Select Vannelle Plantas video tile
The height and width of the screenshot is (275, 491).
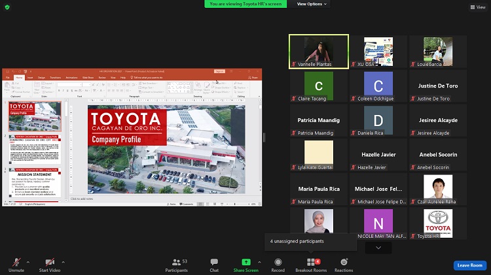(x=319, y=52)
